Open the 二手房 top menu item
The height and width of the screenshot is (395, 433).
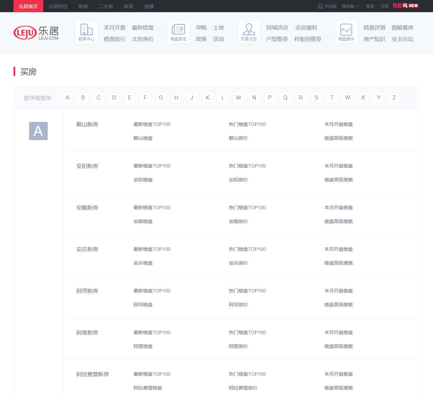[x=106, y=6]
